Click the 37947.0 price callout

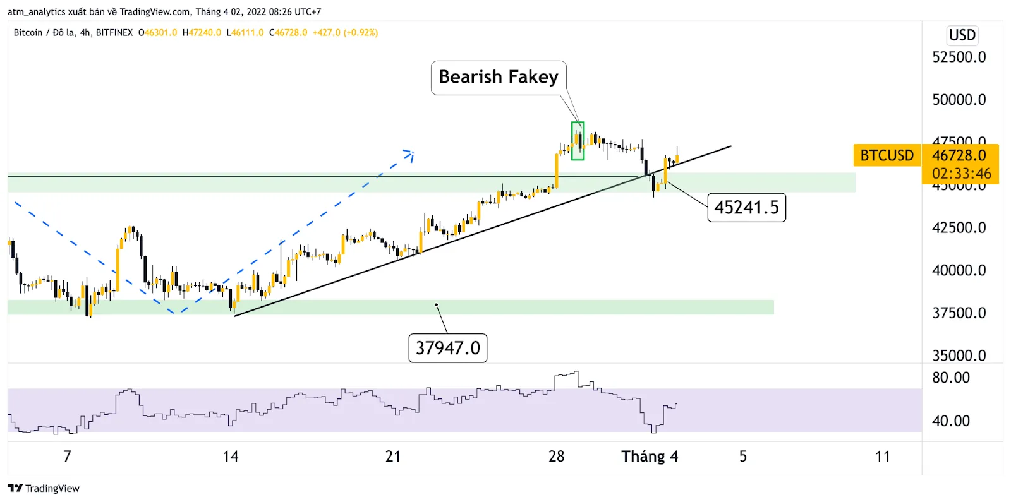click(447, 348)
